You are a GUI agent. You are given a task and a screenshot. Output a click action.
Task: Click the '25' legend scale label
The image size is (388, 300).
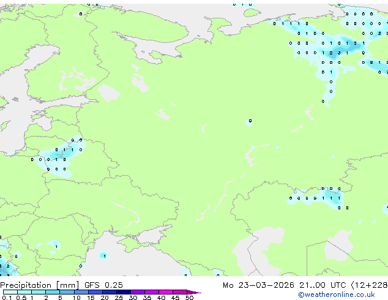point(119,298)
